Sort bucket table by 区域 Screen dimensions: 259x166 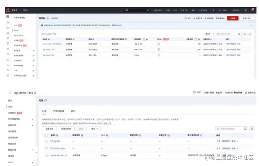point(93,39)
